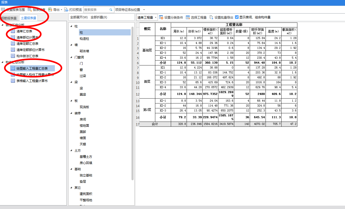The width and height of the screenshot is (345, 209).
Task: Open 设置批量导出 batch export
Action: pyautogui.click(x=221, y=17)
